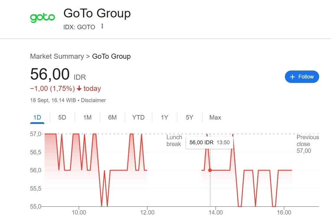
Task: Select the 1D chart range tab
Action: [37, 117]
